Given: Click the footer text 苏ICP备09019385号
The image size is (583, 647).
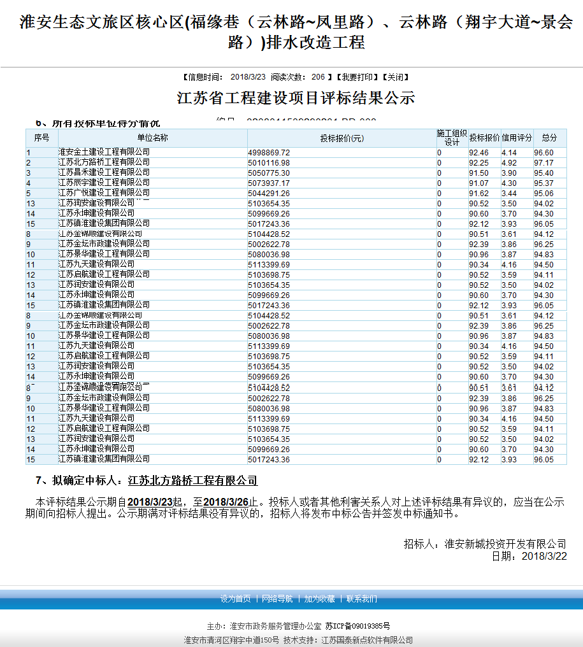Looking at the screenshot, I should tap(357, 627).
